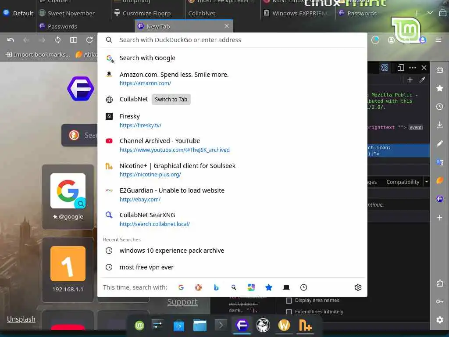Search this time with DuckDuckGo icon

(199, 287)
